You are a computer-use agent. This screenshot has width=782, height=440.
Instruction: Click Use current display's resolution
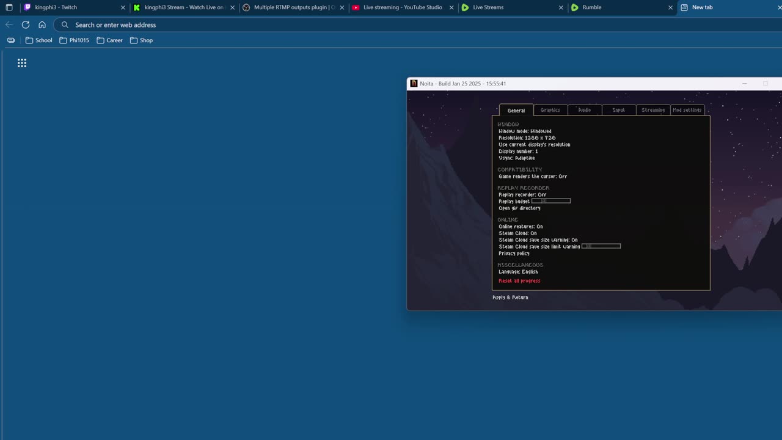pos(535,145)
